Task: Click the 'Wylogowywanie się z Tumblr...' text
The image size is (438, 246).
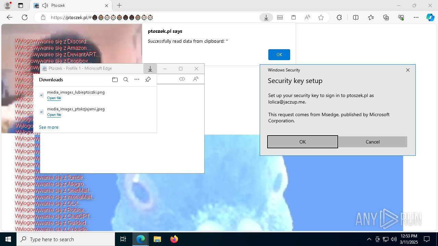Action: (x=51, y=177)
